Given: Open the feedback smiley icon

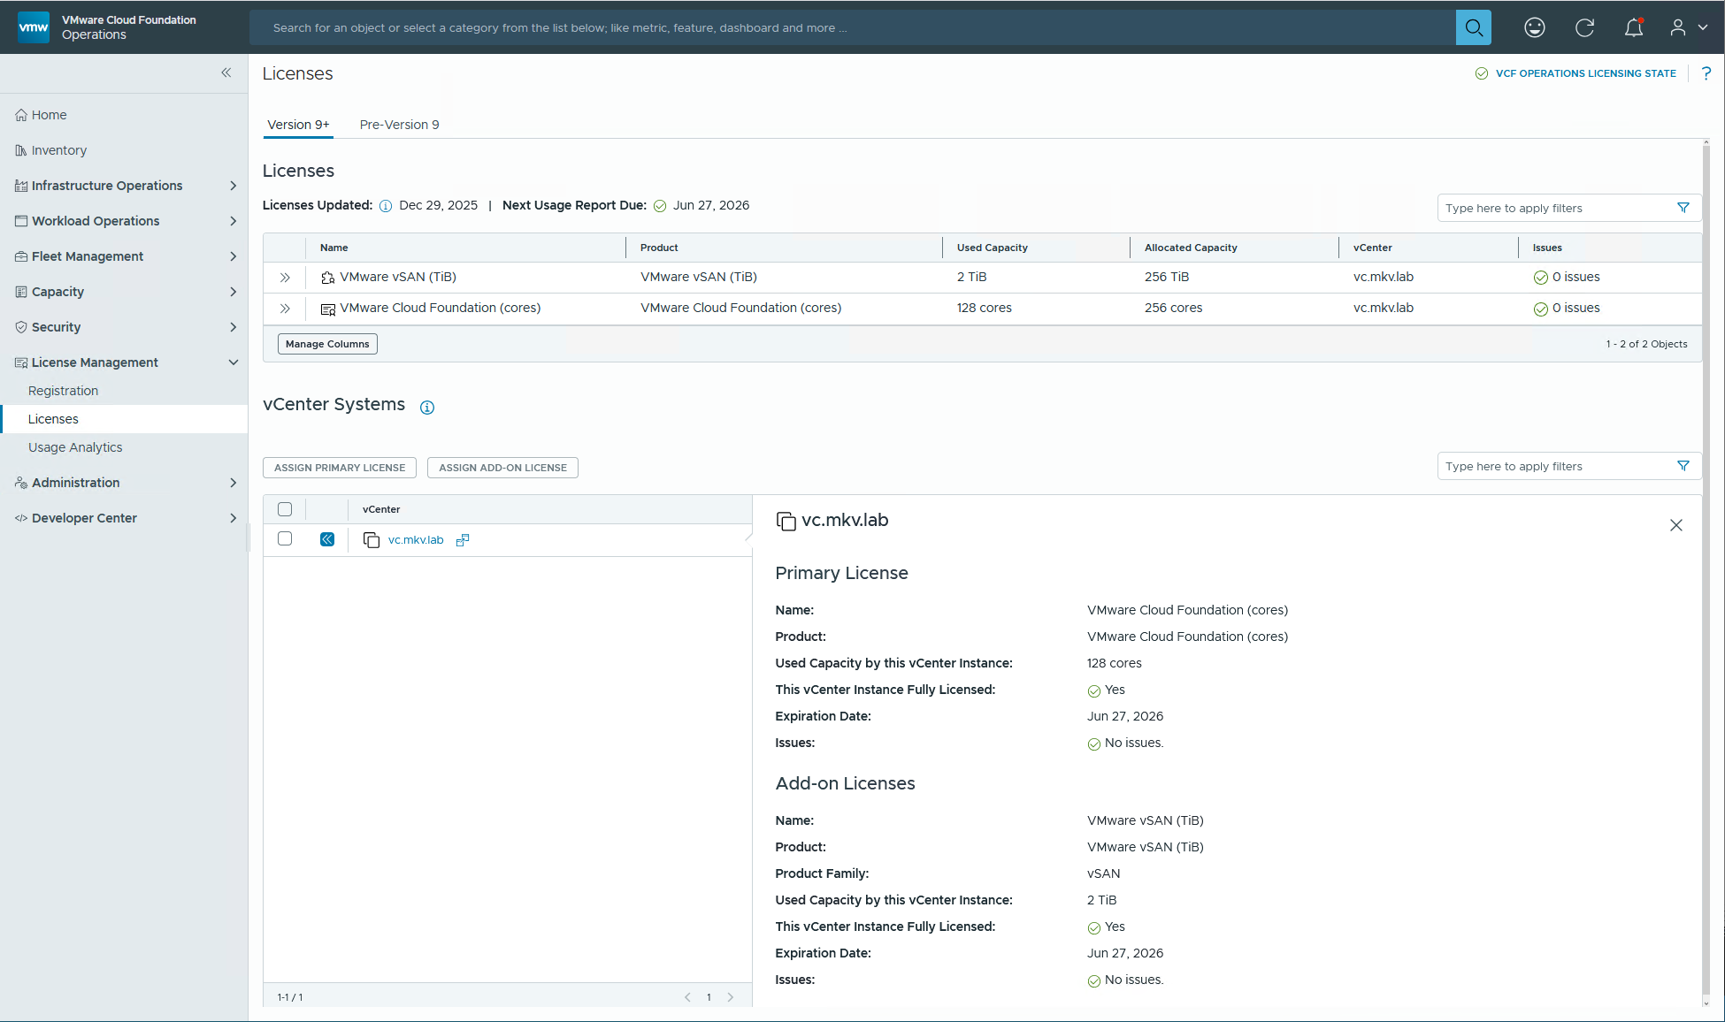Looking at the screenshot, I should point(1535,27).
